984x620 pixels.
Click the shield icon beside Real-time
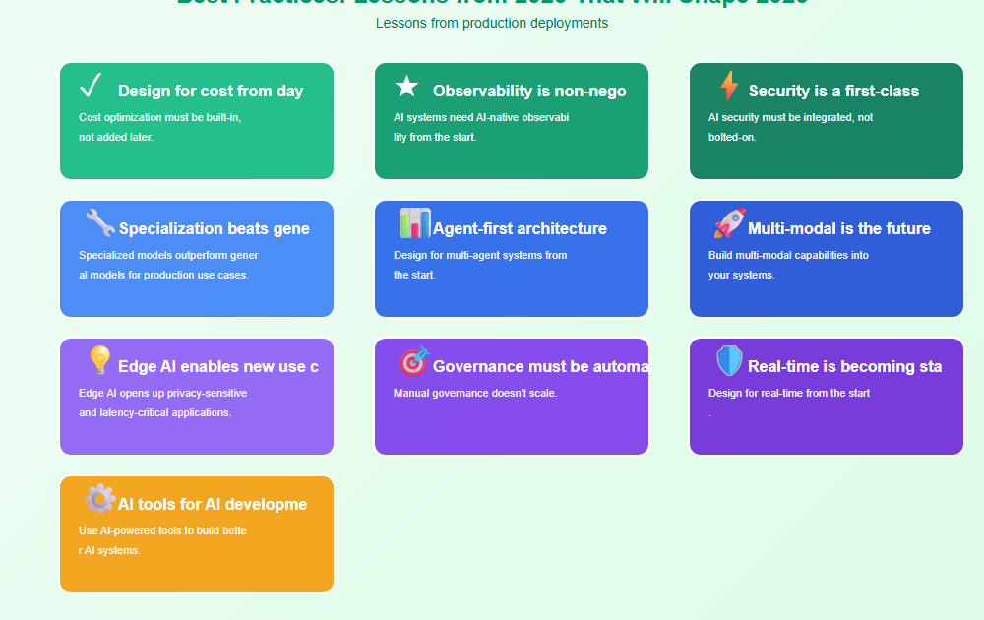click(x=729, y=361)
